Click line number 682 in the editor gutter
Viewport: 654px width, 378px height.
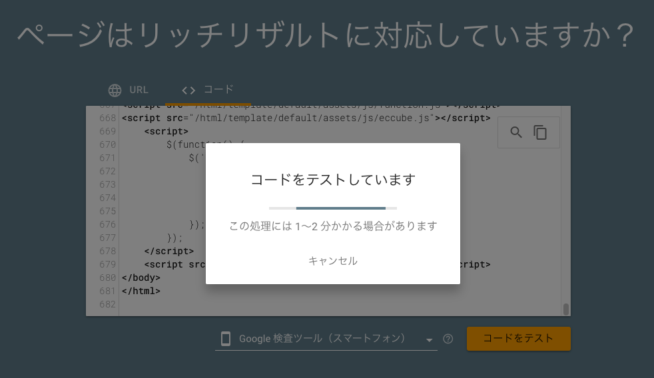point(107,304)
